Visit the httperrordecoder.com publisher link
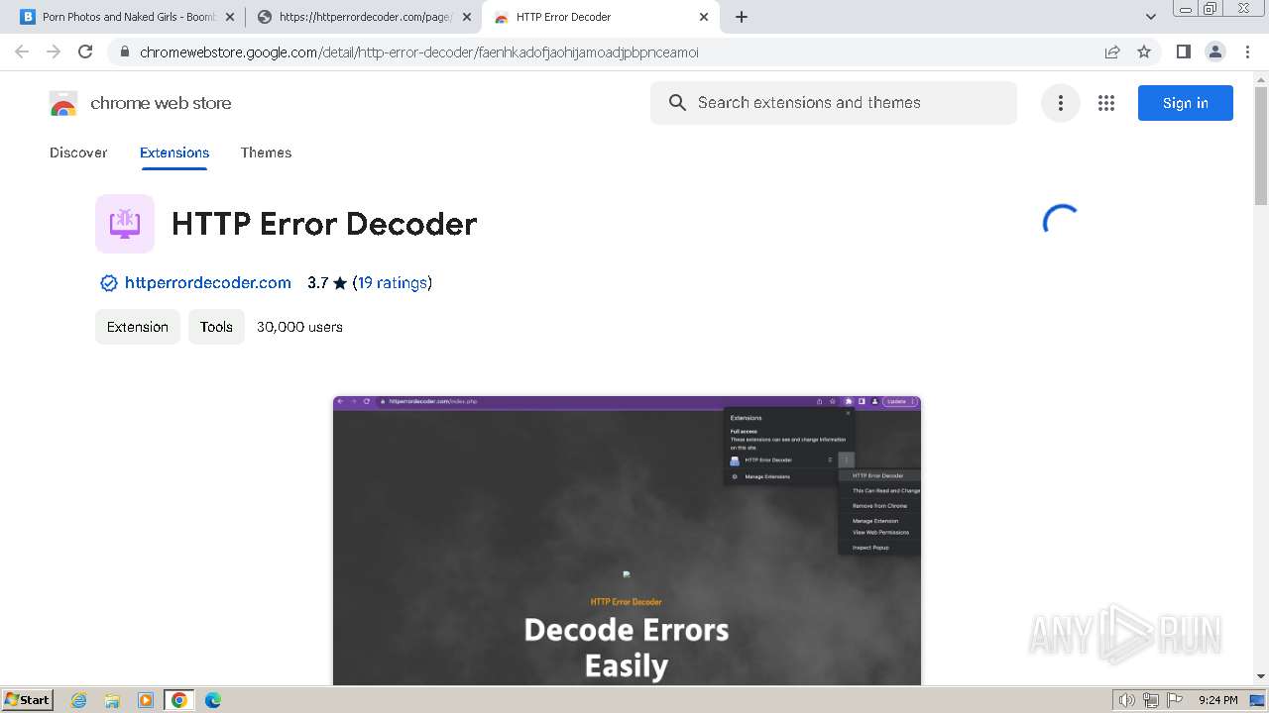 coord(208,283)
